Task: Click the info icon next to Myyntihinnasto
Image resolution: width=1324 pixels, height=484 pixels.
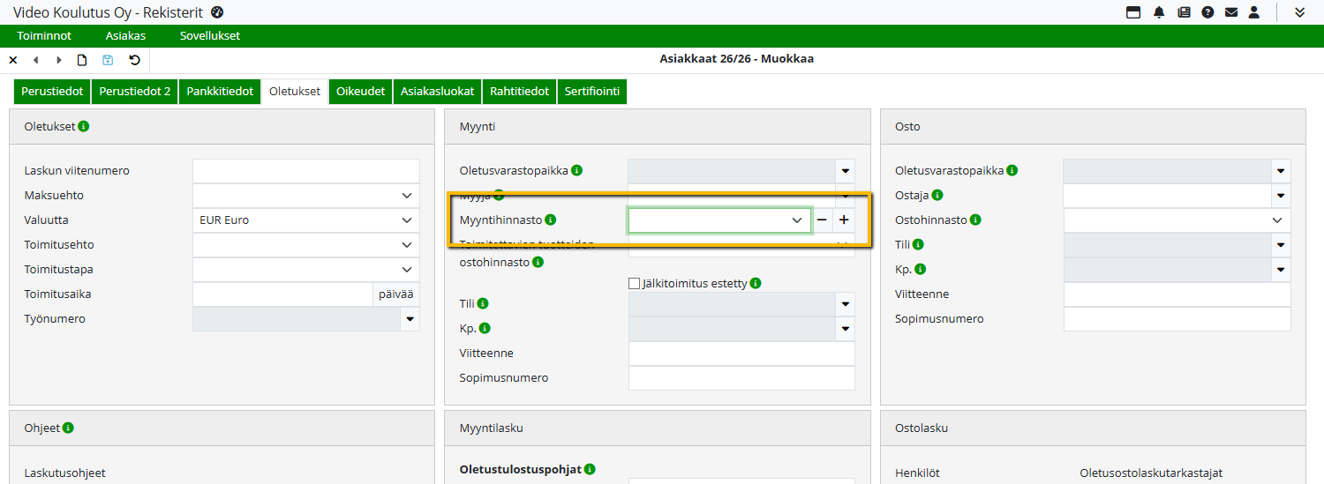Action: [x=551, y=220]
